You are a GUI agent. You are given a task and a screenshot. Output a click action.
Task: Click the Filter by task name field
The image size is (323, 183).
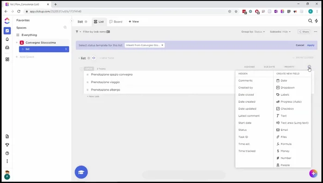[94, 32]
